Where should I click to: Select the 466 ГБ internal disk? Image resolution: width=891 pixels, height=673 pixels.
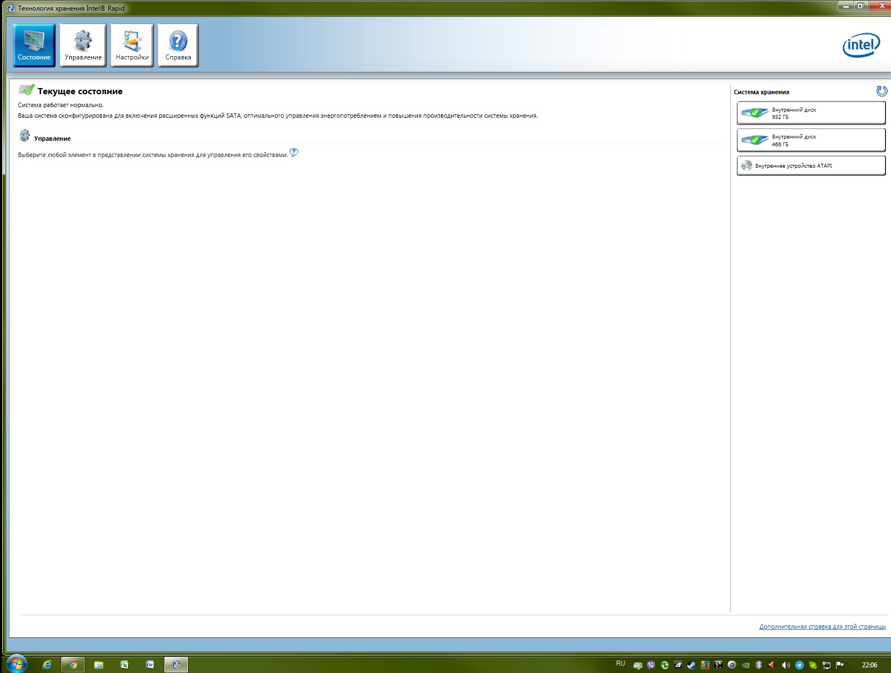click(811, 140)
